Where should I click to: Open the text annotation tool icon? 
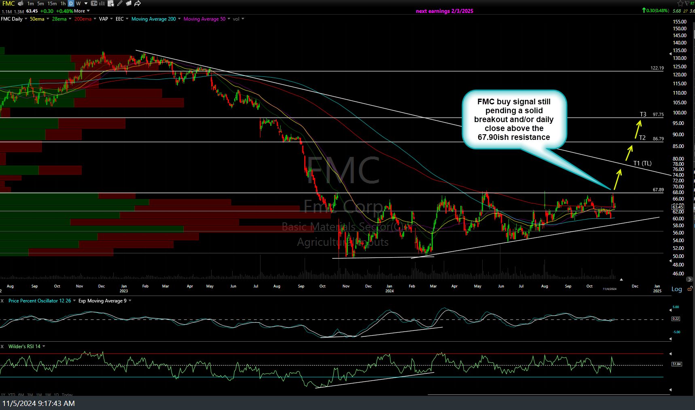tap(94, 4)
